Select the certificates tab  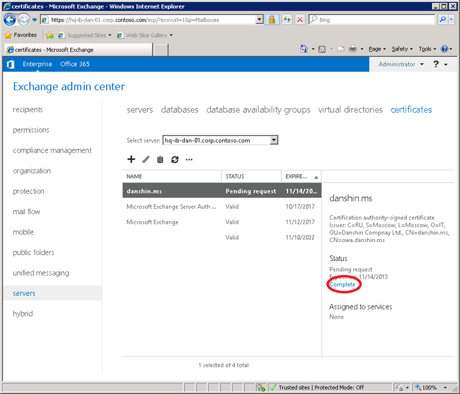(411, 110)
